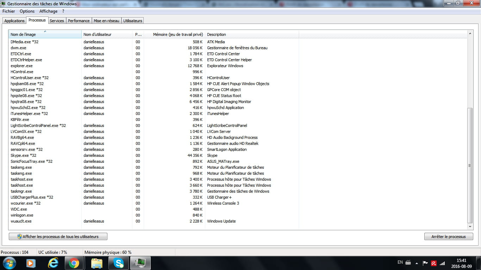
Task: Switch to Google Chrome in taskbar
Action: (x=74, y=263)
